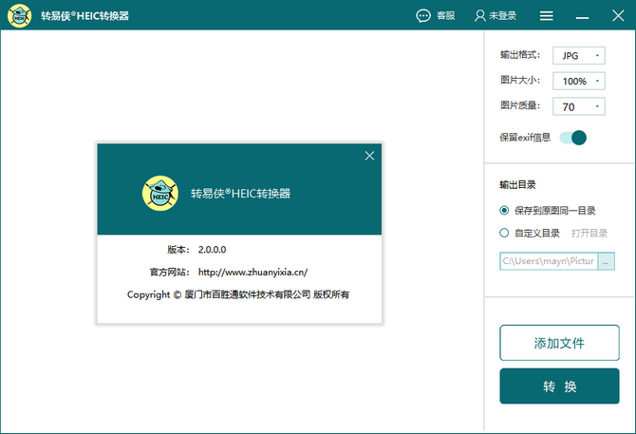Image resolution: width=636 pixels, height=434 pixels.
Task: Click the 版本: label
Action: click(178, 250)
